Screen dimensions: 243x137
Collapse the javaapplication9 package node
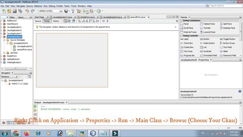8,43
